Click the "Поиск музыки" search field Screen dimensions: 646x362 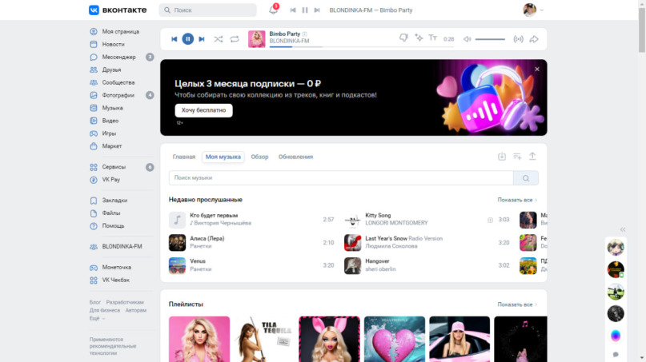coord(340,178)
